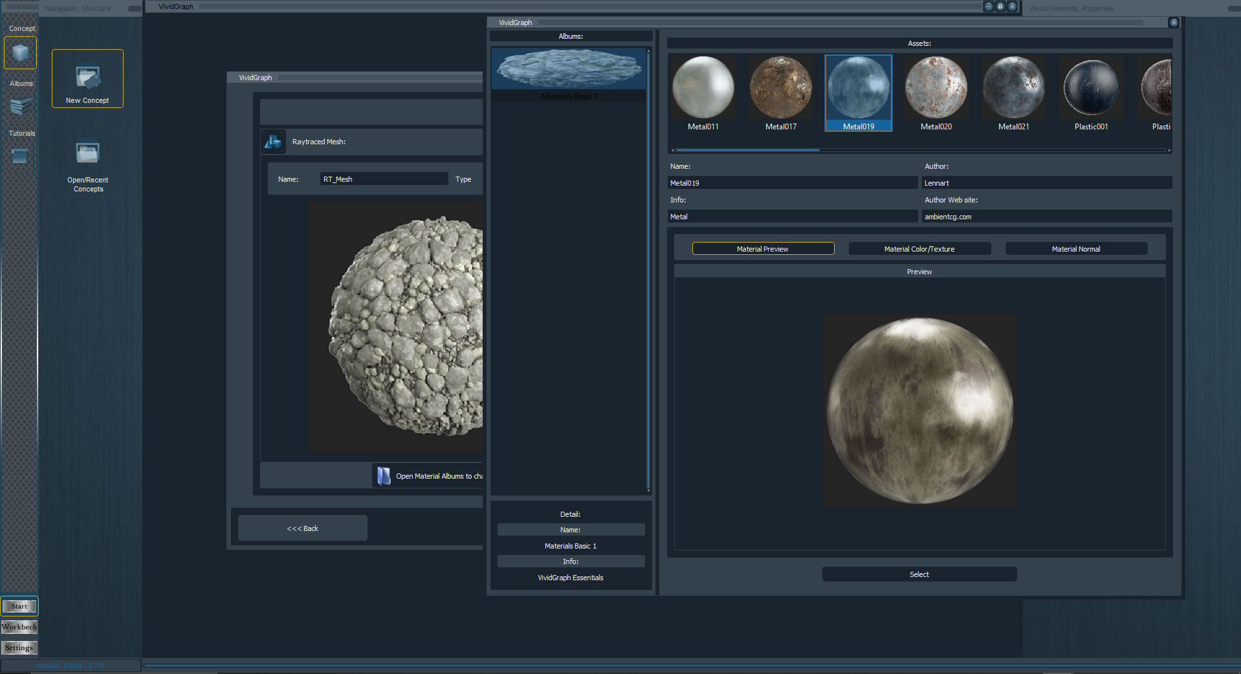The image size is (1241, 674).
Task: Choose the Metal020 asset sphere
Action: [x=936, y=88]
